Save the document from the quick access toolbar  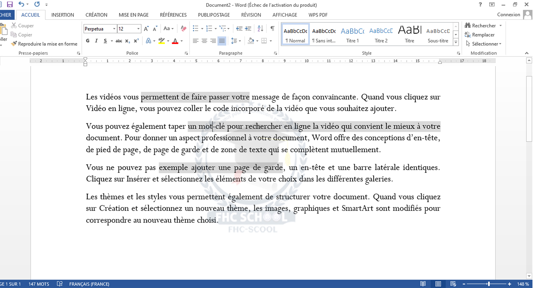click(10, 4)
